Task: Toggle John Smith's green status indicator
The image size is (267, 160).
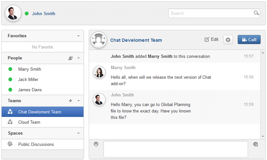Action: (27, 13)
